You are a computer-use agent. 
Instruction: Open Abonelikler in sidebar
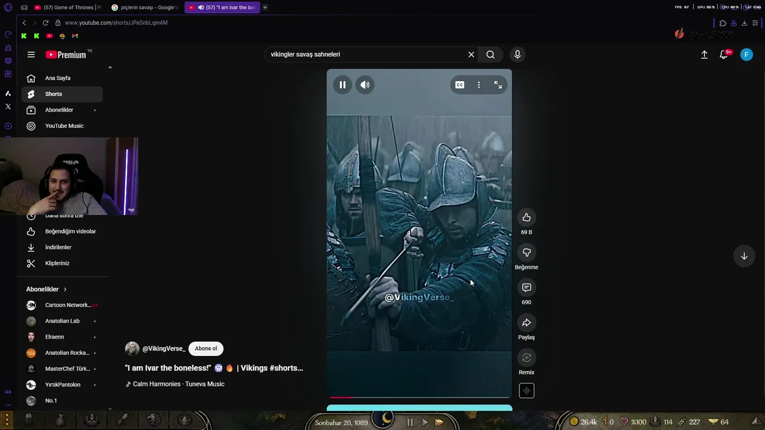pos(62,110)
